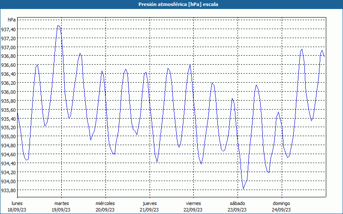Click the 936,60 axis value

click(x=9, y=65)
